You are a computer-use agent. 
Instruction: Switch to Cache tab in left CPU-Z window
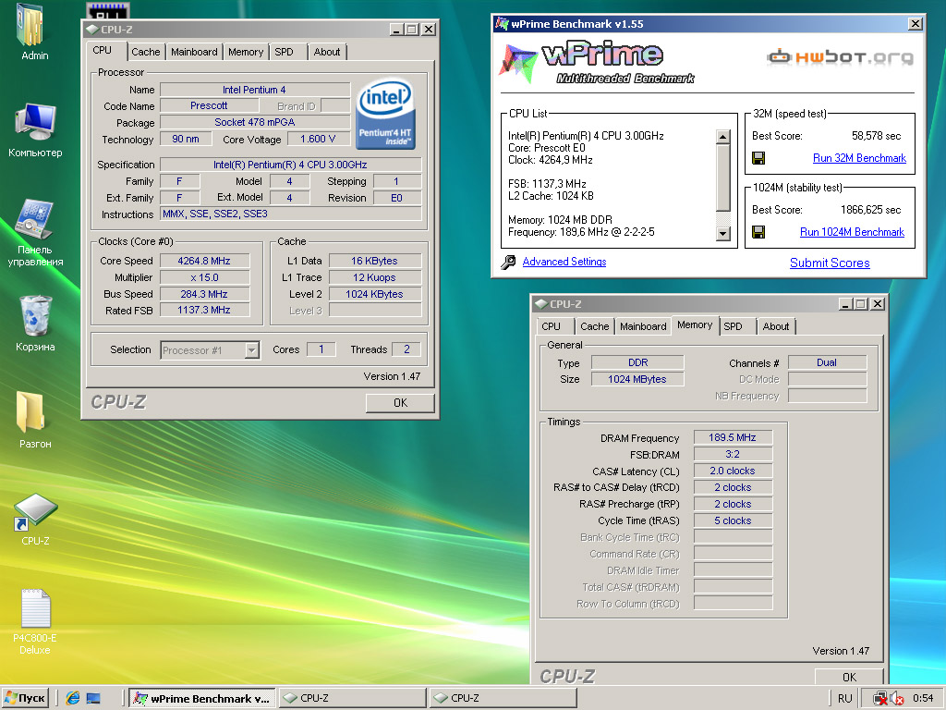click(x=146, y=52)
